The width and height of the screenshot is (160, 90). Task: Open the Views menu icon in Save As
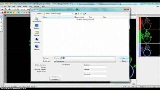[x=84, y=13]
